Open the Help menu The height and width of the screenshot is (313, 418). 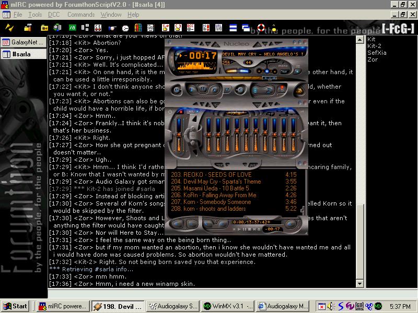(133, 15)
